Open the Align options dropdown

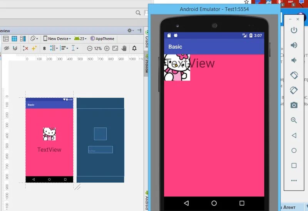coord(64,48)
